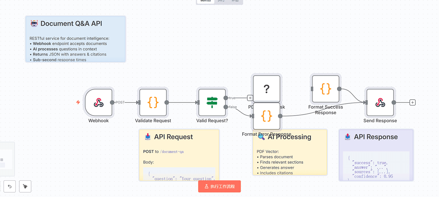
Task: Click the 执行工作流程 button
Action: [x=219, y=186]
